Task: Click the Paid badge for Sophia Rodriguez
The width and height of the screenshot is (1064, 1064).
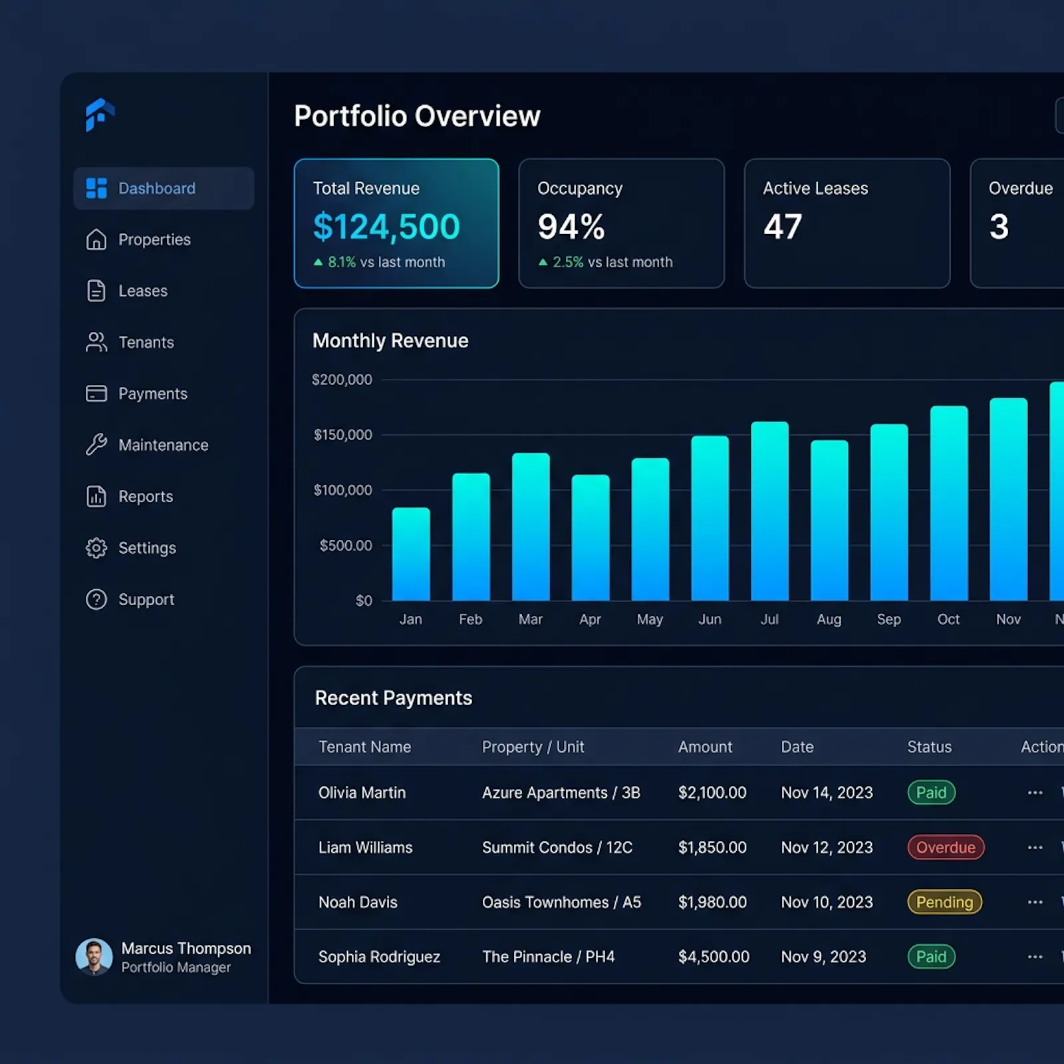Action: [x=931, y=957]
